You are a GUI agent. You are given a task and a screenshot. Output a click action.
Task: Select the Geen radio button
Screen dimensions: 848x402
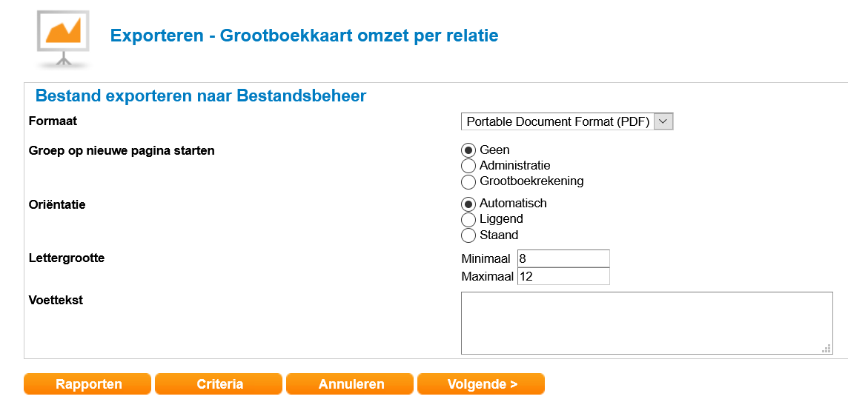[468, 150]
